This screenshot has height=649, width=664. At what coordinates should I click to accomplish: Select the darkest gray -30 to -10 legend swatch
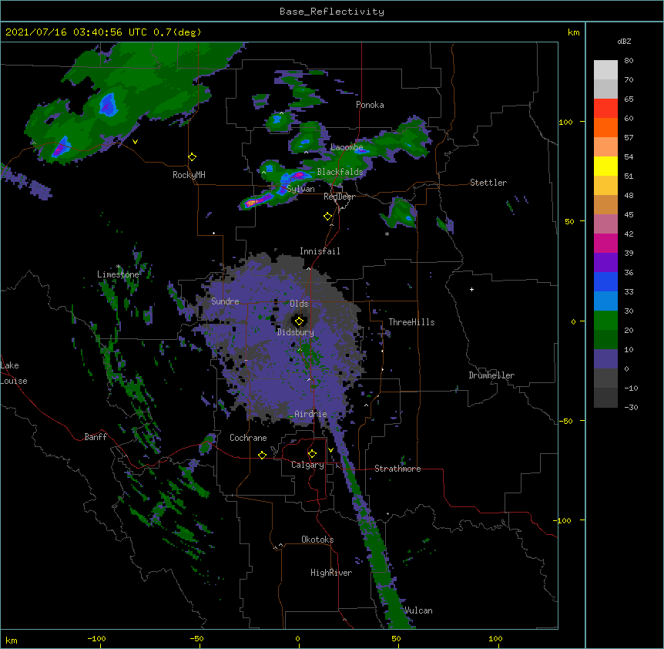[x=605, y=398]
